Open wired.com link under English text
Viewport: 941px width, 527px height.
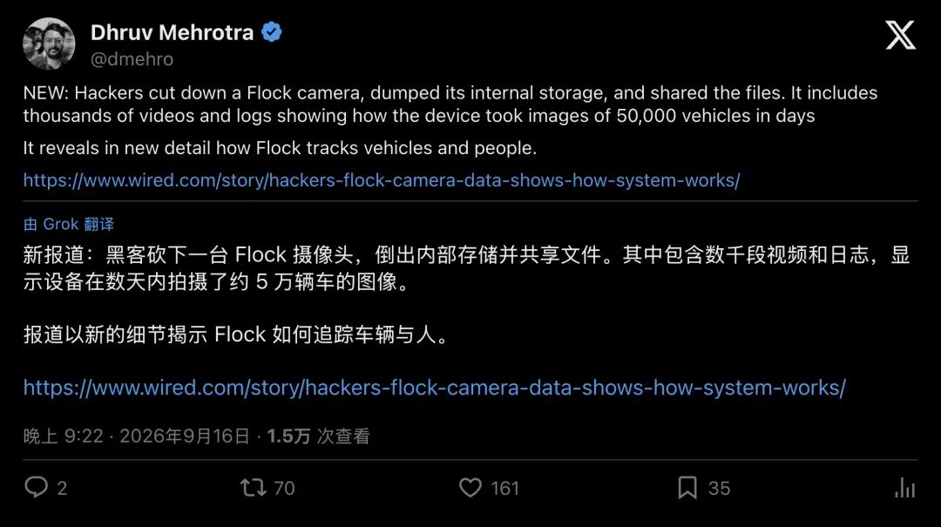coord(382,180)
